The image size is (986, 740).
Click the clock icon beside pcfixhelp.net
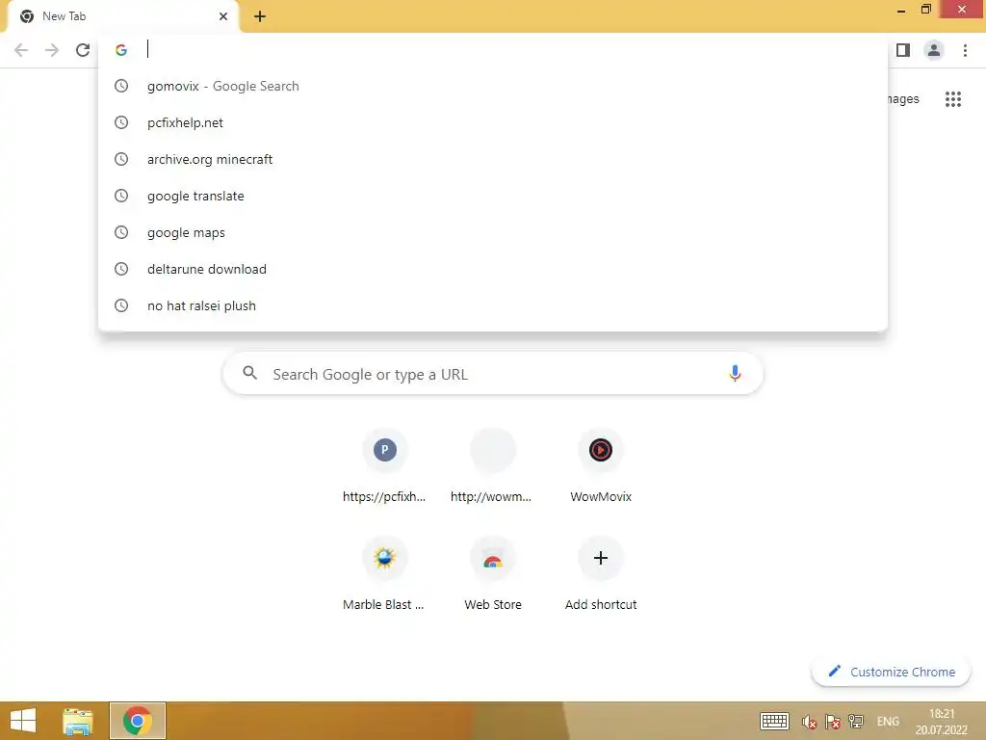[121, 122]
